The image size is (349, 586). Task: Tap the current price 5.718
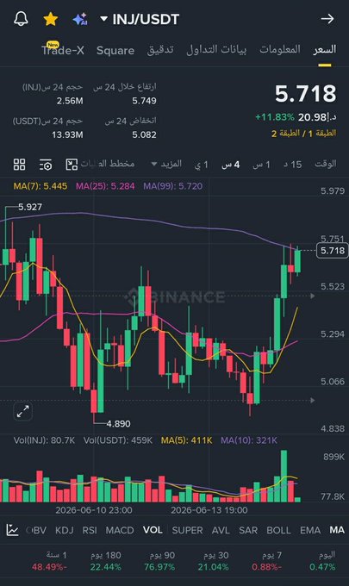tap(306, 93)
